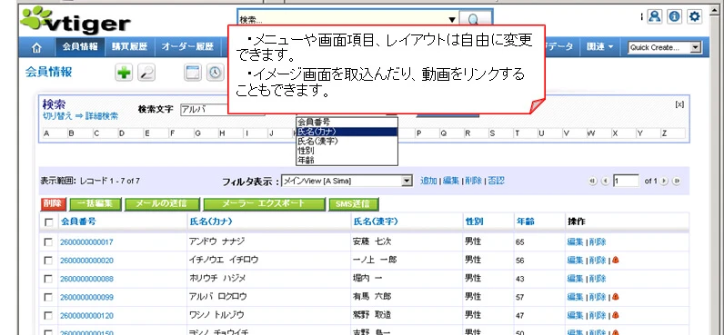Expand the top search box dropdown arrow
The image size is (724, 335).
point(452,20)
